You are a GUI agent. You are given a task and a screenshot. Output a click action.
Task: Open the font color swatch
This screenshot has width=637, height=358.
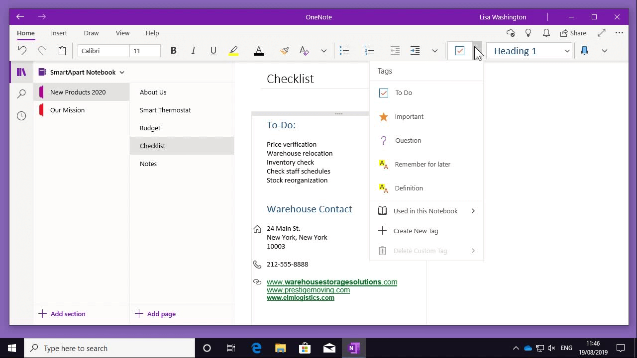point(258,50)
